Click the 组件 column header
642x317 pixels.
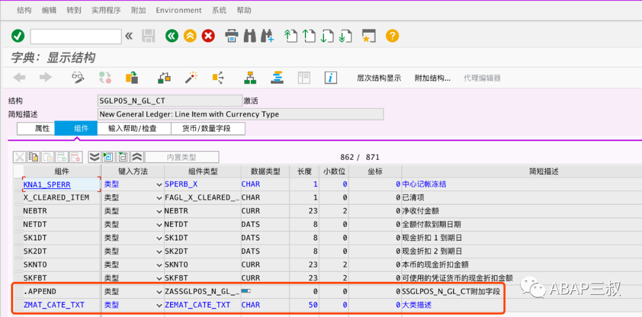[x=61, y=172]
